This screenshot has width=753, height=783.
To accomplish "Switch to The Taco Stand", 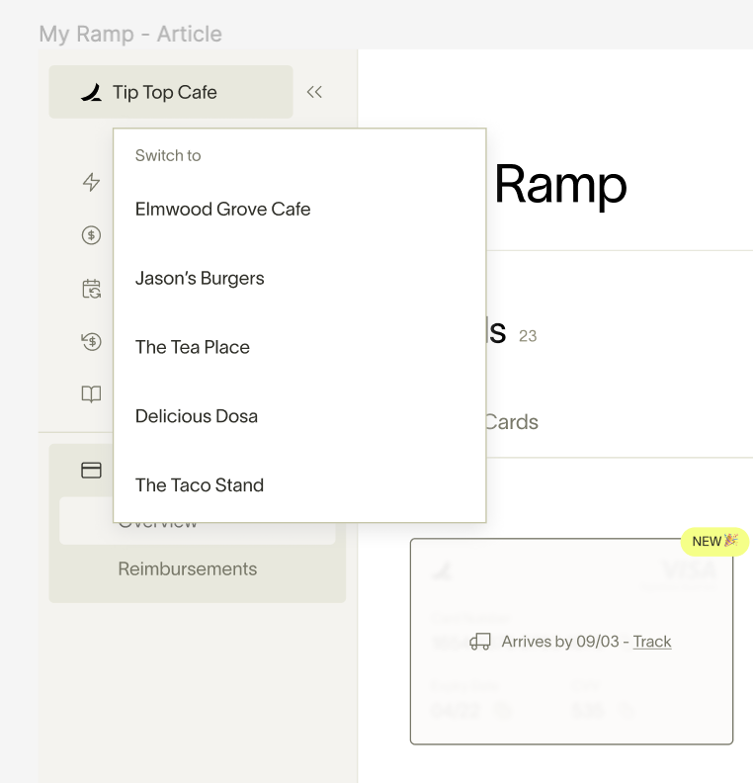I will pyautogui.click(x=299, y=484).
